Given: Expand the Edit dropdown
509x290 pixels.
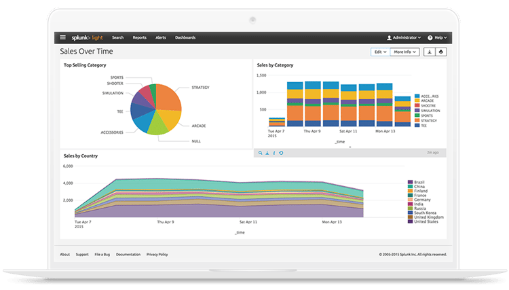Looking at the screenshot, I should [379, 52].
